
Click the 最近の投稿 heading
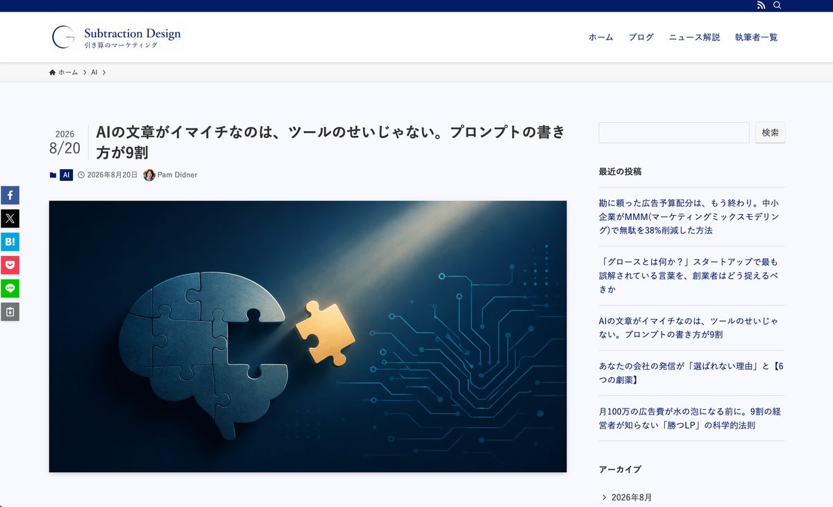620,171
